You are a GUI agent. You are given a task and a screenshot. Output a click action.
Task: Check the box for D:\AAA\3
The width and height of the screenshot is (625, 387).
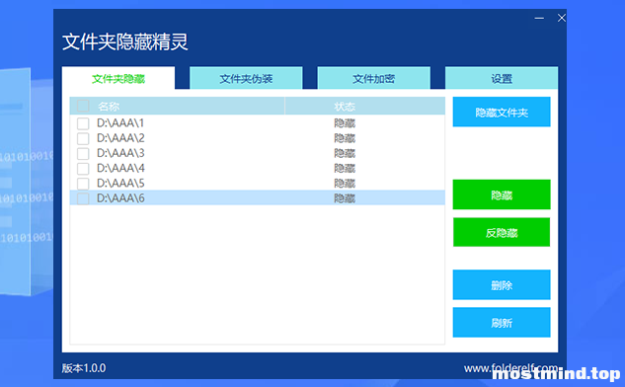tap(83, 153)
